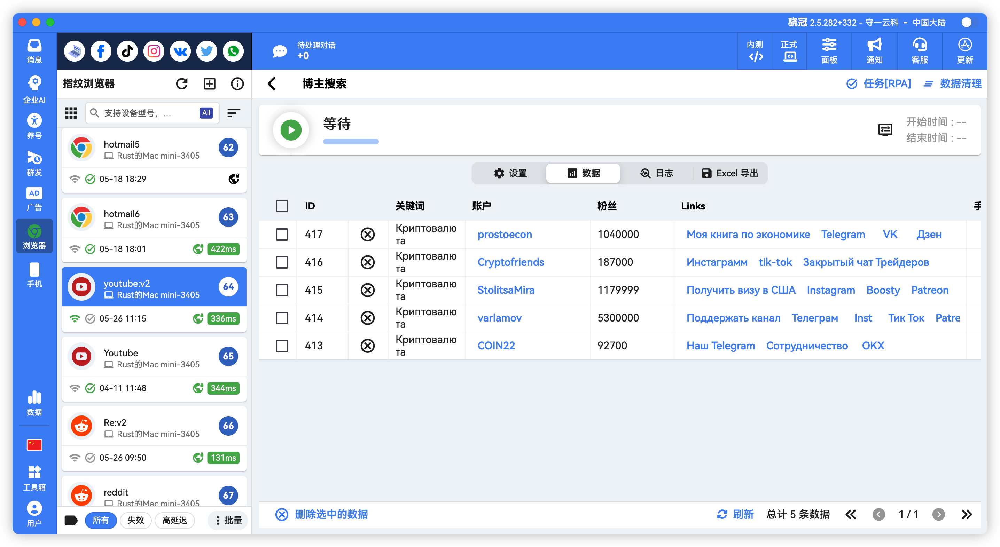Select the 群发 icon in the sidebar
1000x547 pixels.
tap(34, 163)
